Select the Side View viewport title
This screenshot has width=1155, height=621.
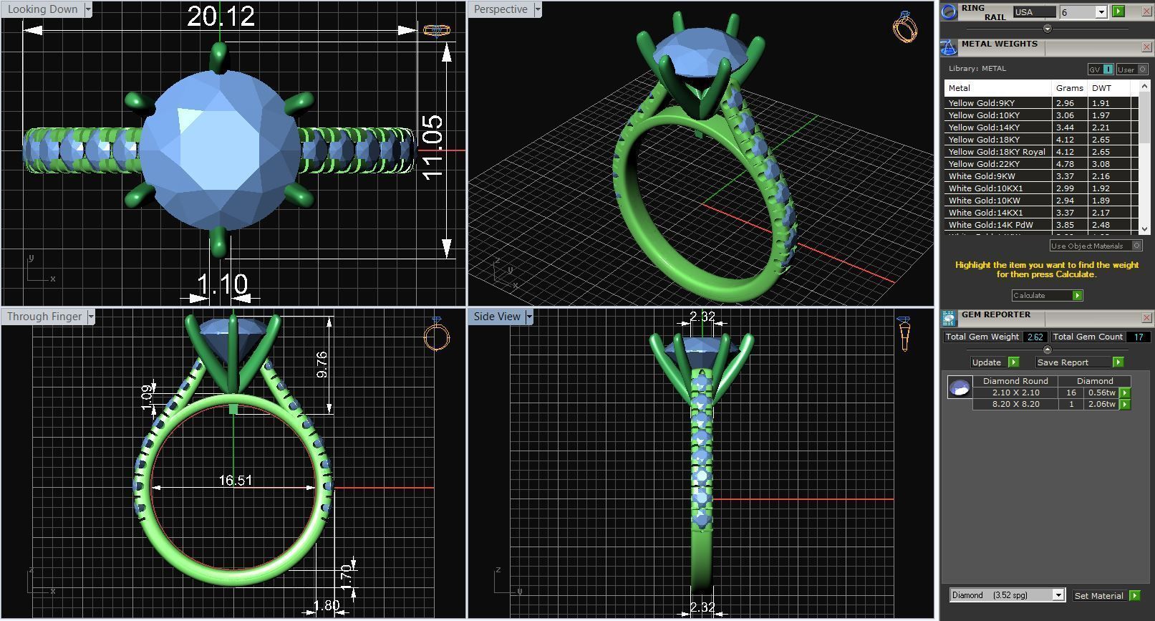(x=497, y=317)
